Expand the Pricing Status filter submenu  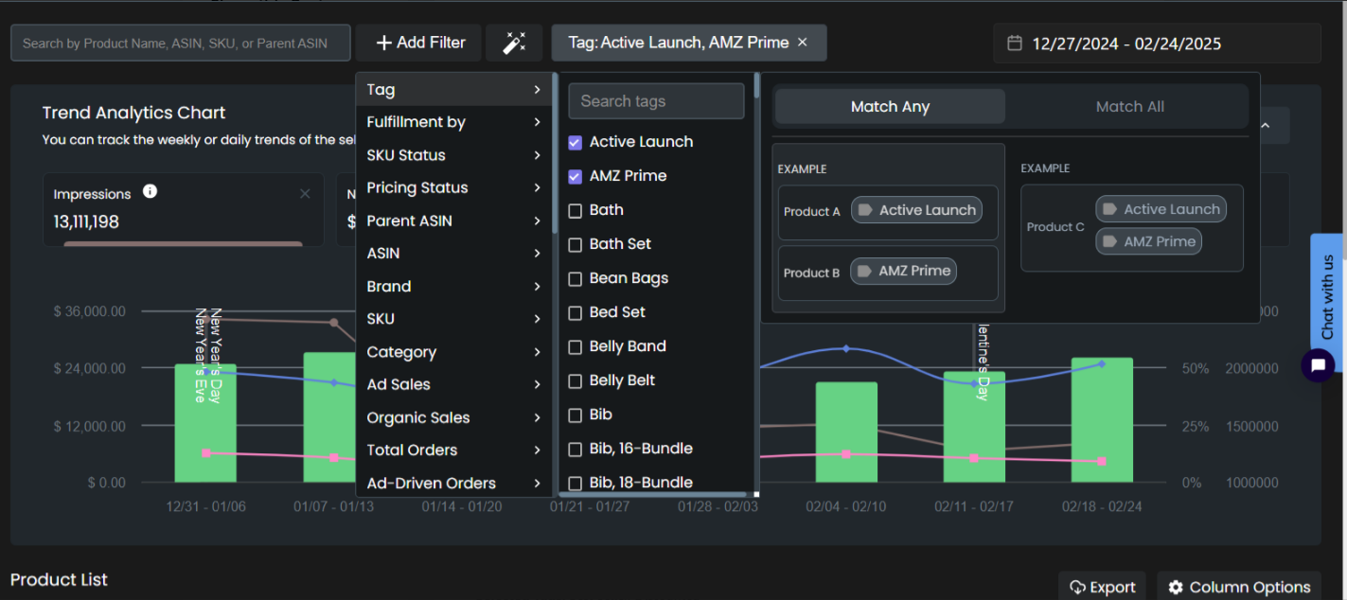pyautogui.click(x=453, y=187)
